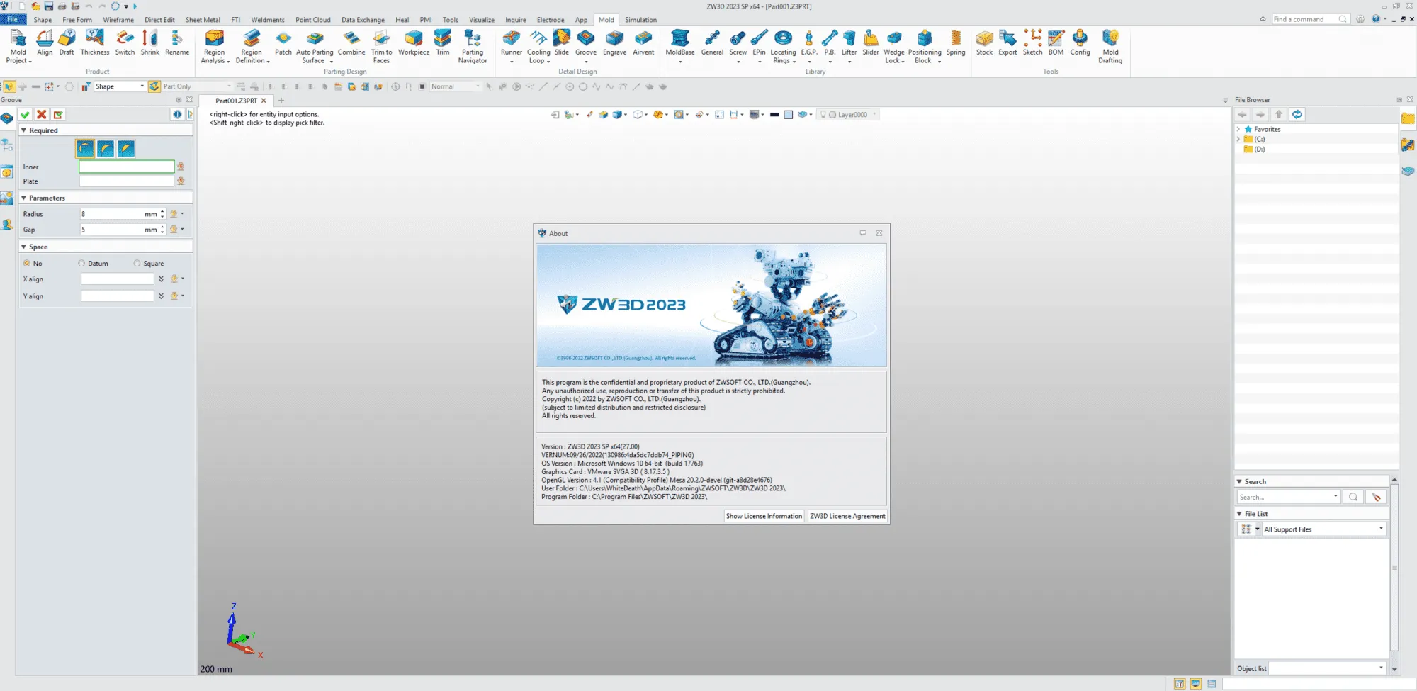Confirm the Groove command with green check
Image resolution: width=1417 pixels, height=691 pixels.
pyautogui.click(x=26, y=115)
